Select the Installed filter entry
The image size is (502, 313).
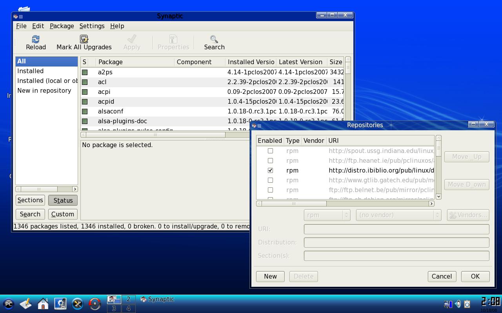[46, 71]
